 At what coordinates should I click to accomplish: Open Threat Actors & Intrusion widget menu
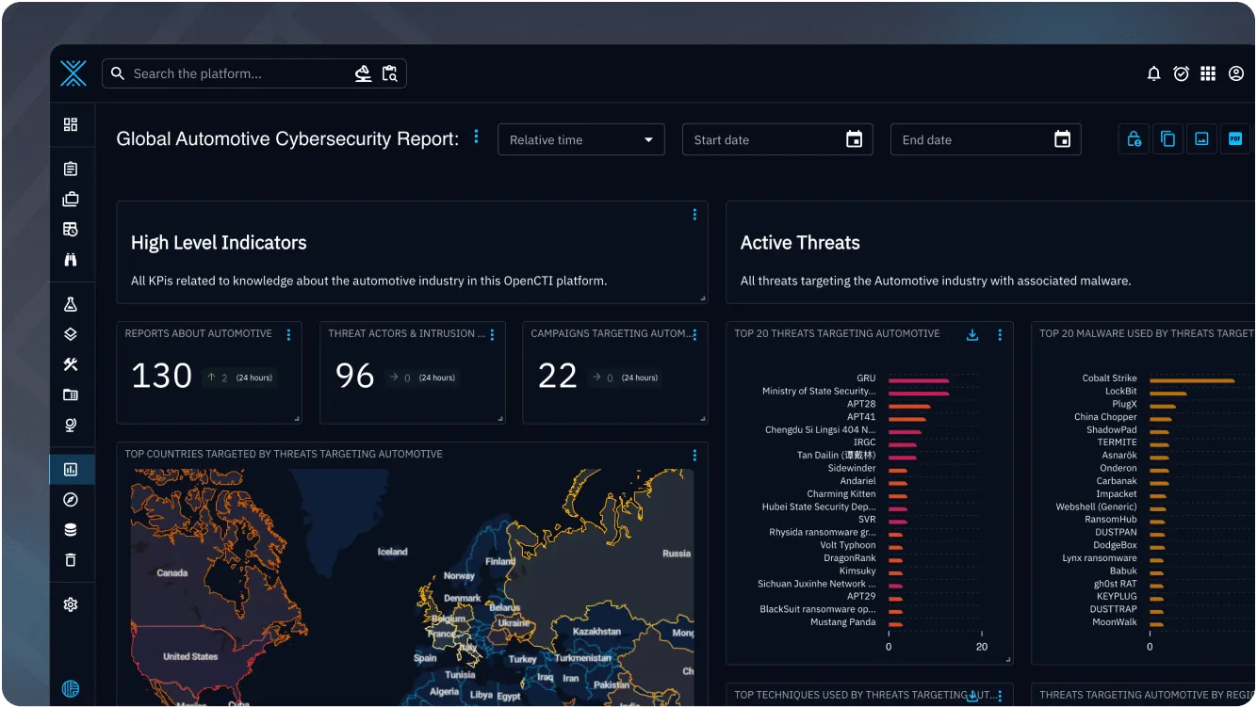point(492,334)
